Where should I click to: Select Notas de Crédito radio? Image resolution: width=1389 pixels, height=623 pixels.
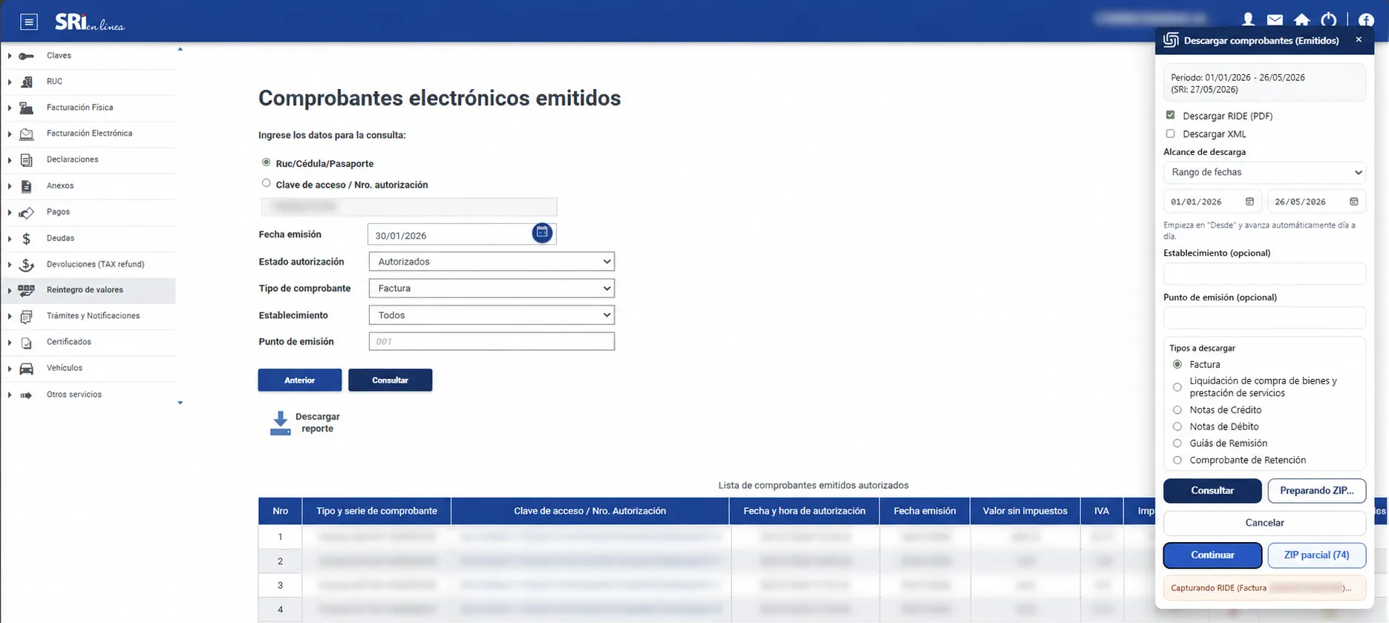pyautogui.click(x=1177, y=410)
